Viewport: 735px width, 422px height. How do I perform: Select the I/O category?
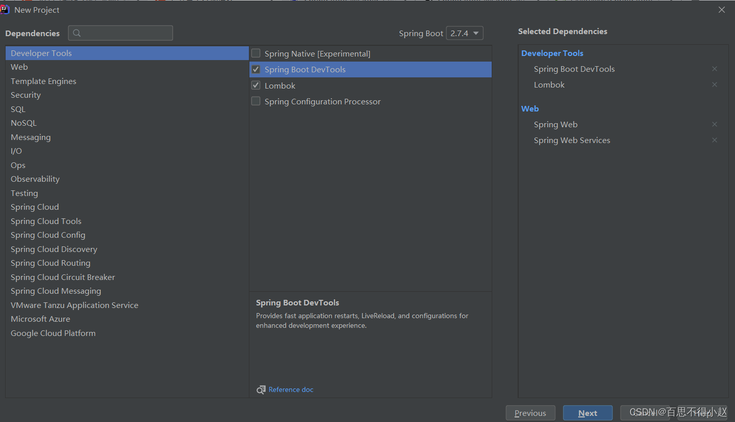click(x=127, y=151)
